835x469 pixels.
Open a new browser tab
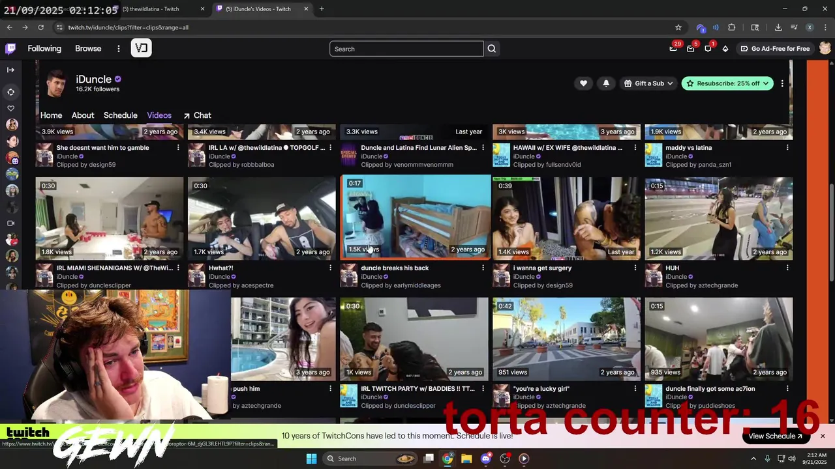click(322, 9)
